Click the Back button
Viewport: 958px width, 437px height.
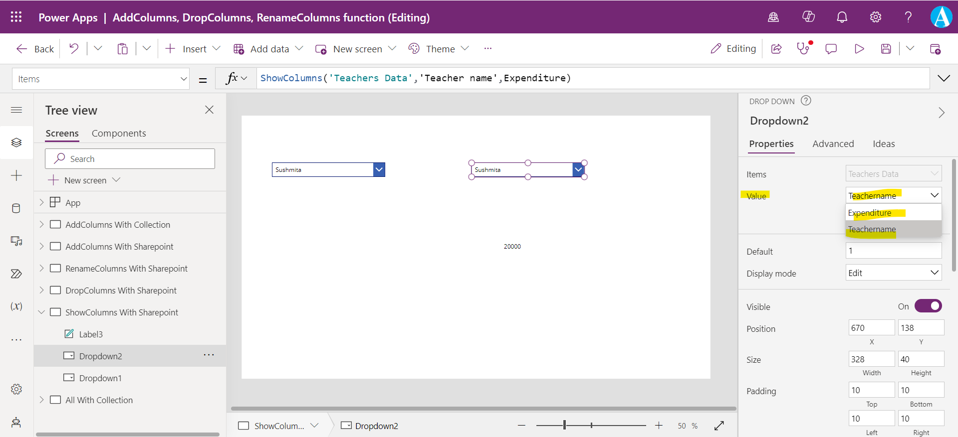[35, 49]
